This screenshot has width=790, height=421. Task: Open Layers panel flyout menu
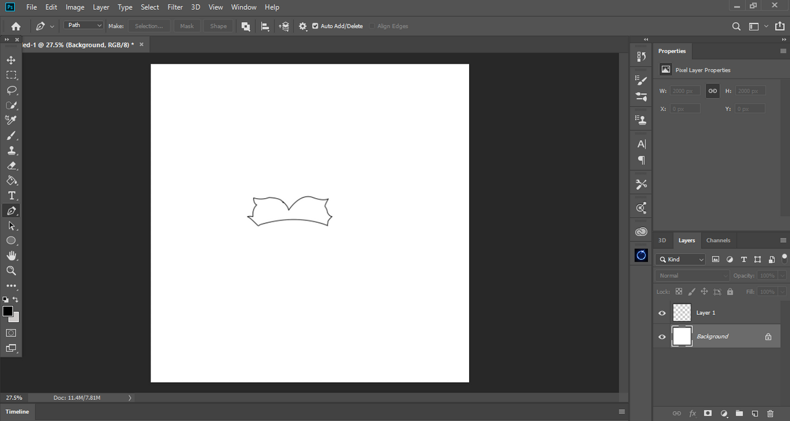tap(783, 240)
